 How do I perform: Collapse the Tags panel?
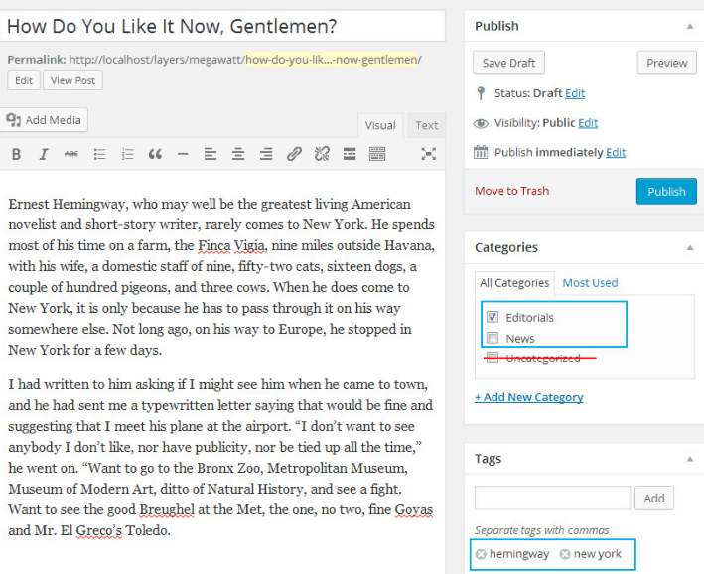(x=689, y=459)
